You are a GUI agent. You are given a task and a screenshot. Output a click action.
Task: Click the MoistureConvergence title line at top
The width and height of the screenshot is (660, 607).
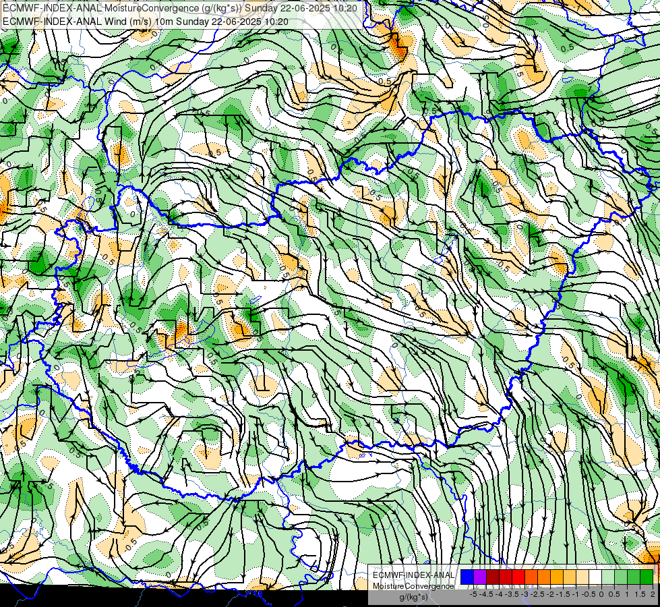(180, 8)
